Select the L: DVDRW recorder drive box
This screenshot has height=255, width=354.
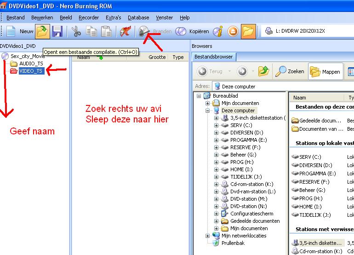tap(308, 31)
